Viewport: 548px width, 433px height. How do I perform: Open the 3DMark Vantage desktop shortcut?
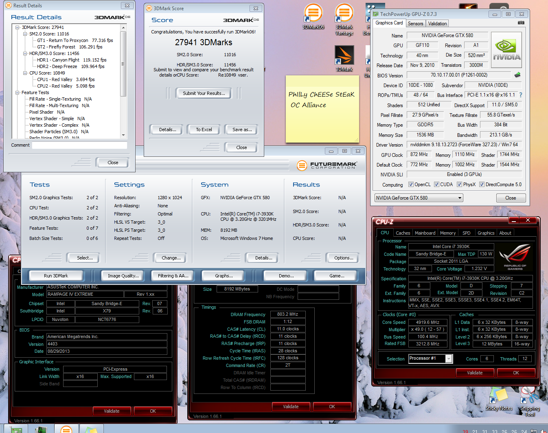pyautogui.click(x=344, y=19)
